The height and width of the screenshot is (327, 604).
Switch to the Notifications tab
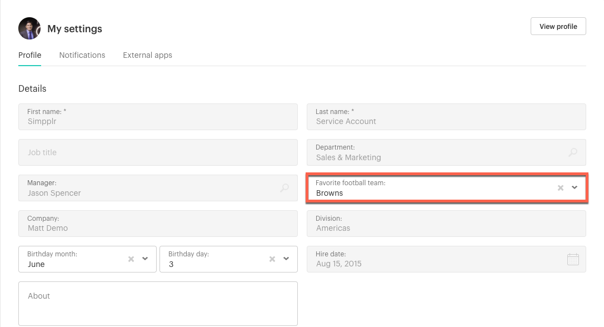point(82,55)
